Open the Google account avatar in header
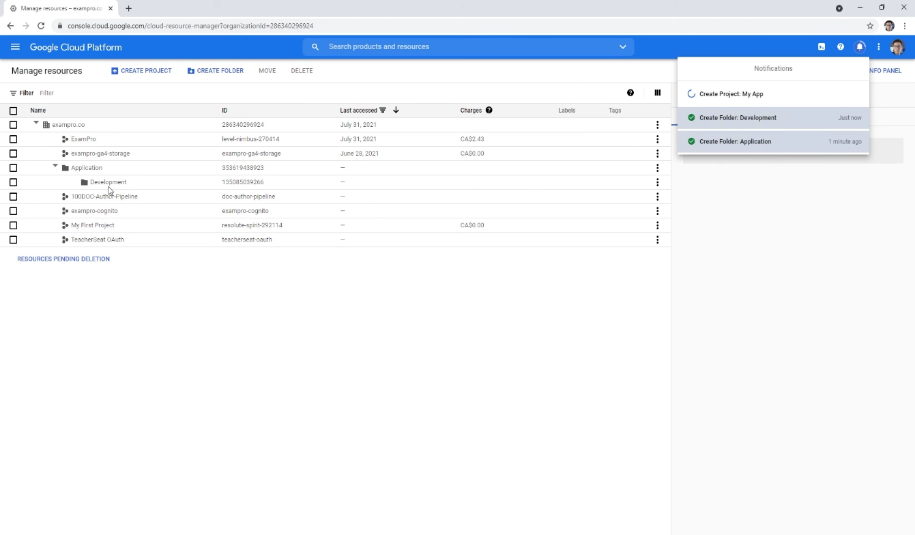Image resolution: width=915 pixels, height=535 pixels. pyautogui.click(x=897, y=47)
